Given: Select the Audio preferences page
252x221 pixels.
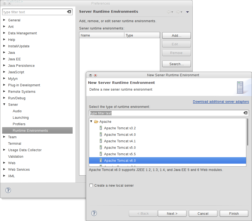Looking at the screenshot, I should click(17, 111).
